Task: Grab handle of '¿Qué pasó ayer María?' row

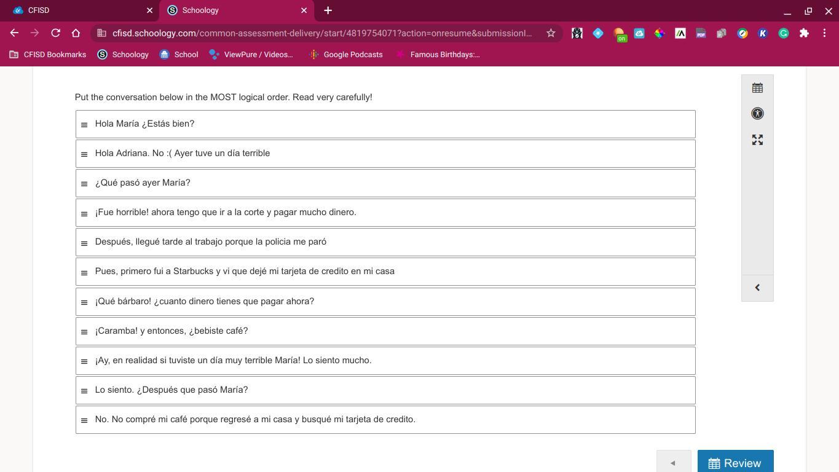Action: pos(84,184)
